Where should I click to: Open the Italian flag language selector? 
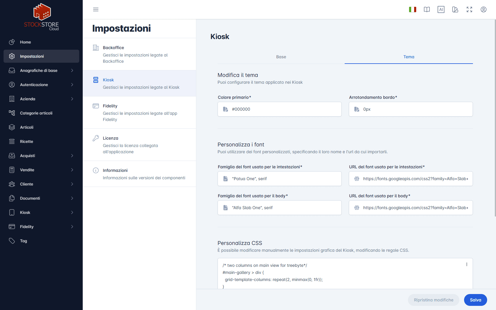point(412,9)
